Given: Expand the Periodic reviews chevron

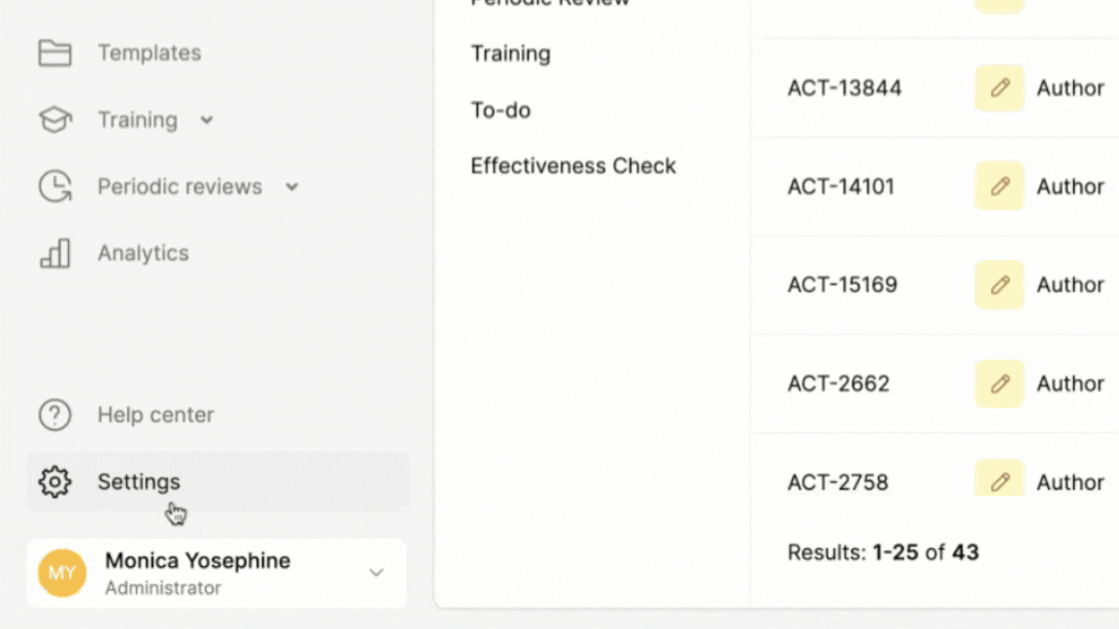Looking at the screenshot, I should 290,187.
